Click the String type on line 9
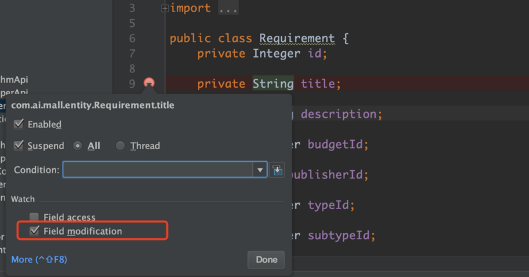 click(273, 84)
